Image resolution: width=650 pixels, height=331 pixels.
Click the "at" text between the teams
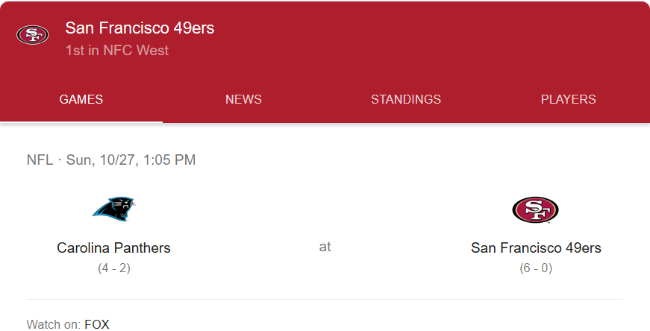[x=325, y=247]
